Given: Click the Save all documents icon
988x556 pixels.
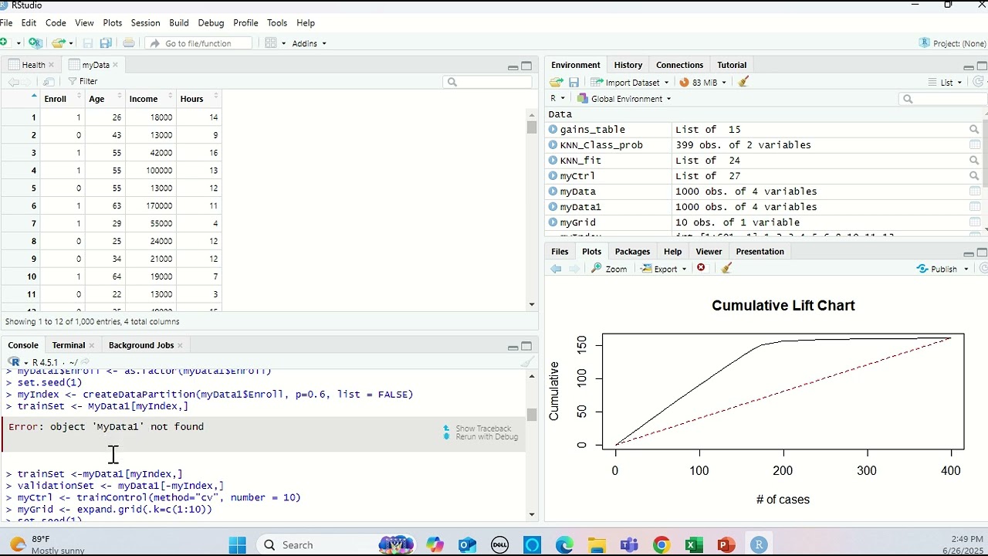Looking at the screenshot, I should [106, 43].
